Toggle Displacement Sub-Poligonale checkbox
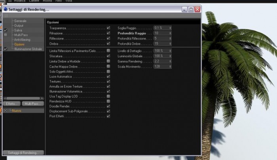Image resolution: width=277 pixels, height=160 pixels. [x=108, y=111]
